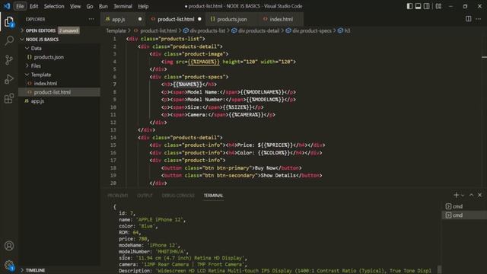Open the Selection menu
The width and height of the screenshot is (487, 274).
[x=54, y=6]
